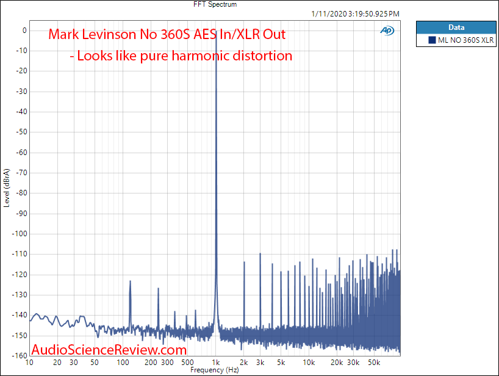Click the 0 level axis tick label

pyautogui.click(x=24, y=31)
